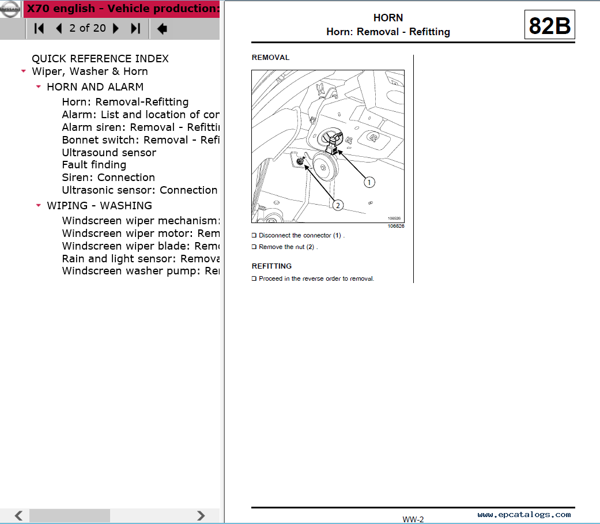
Task: Click the back arrow icon
Action: coord(162,28)
